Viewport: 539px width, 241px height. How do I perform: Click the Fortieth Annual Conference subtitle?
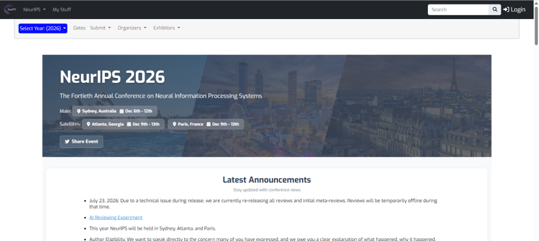[161, 96]
